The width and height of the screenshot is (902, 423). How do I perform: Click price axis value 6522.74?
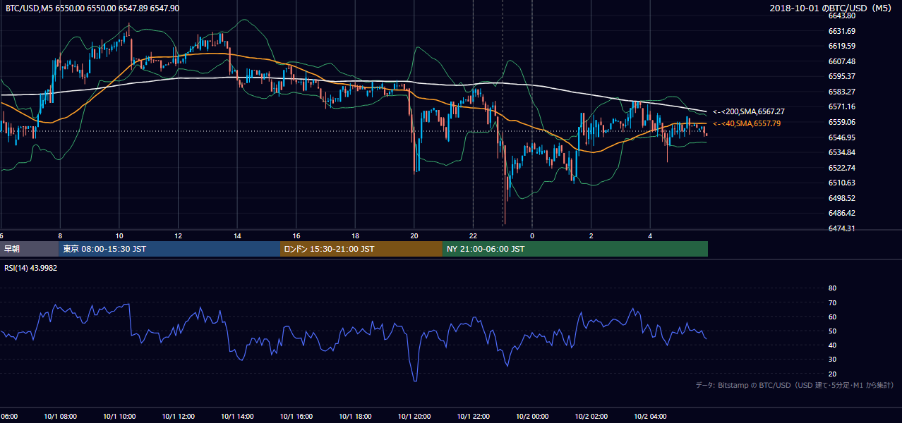point(842,168)
